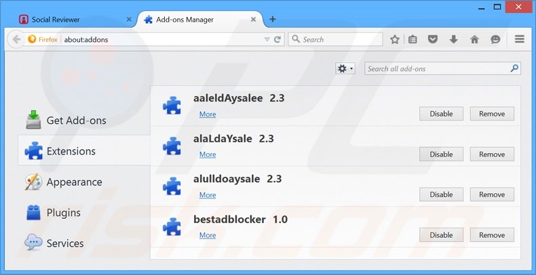536x275 pixels.
Task: Select the bestadblocker 1.0 title
Action: pyautogui.click(x=240, y=219)
